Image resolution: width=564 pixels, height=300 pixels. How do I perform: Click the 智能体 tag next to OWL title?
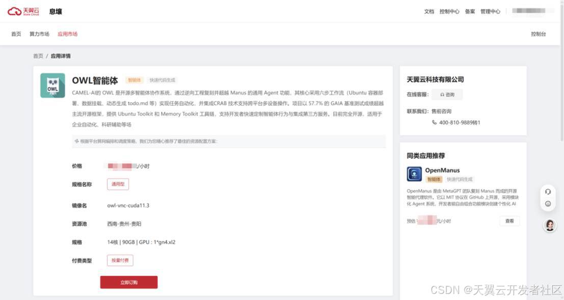(x=135, y=80)
